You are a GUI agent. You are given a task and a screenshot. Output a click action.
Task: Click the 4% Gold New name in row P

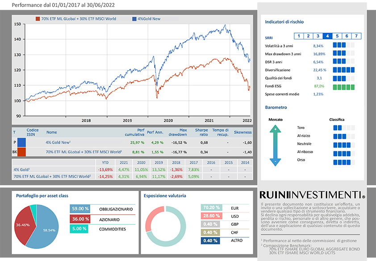58,142
